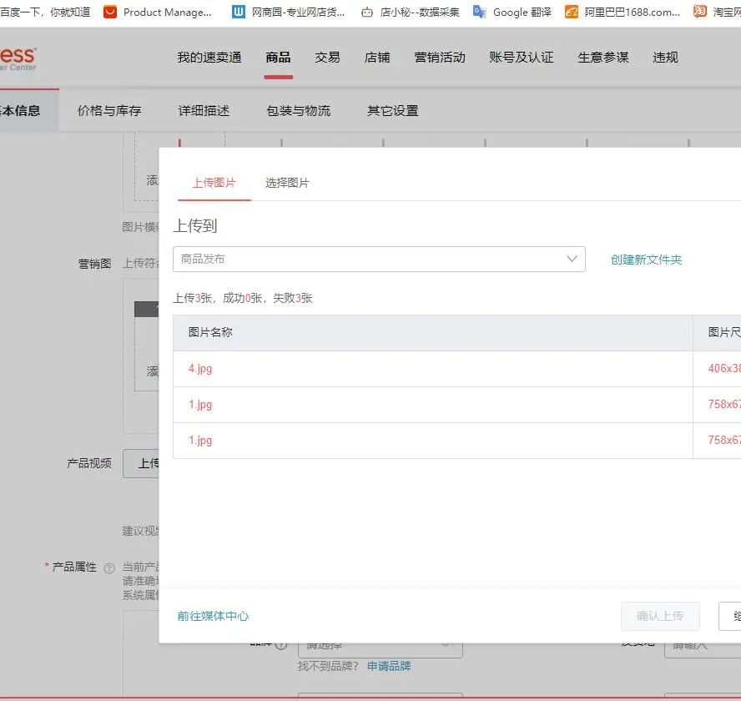Click the 网商园 bookmark favicon
Image resolution: width=741 pixels, height=701 pixels.
pyautogui.click(x=239, y=12)
